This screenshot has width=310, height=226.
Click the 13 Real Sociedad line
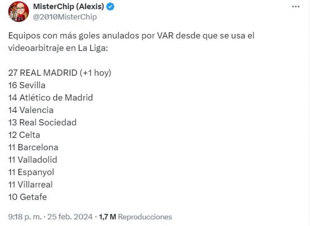(42, 123)
